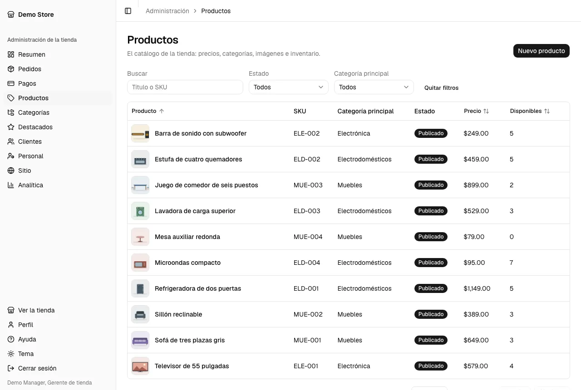This screenshot has height=390, width=581.
Task: Toggle the sidebar panel icon
Action: tap(128, 11)
